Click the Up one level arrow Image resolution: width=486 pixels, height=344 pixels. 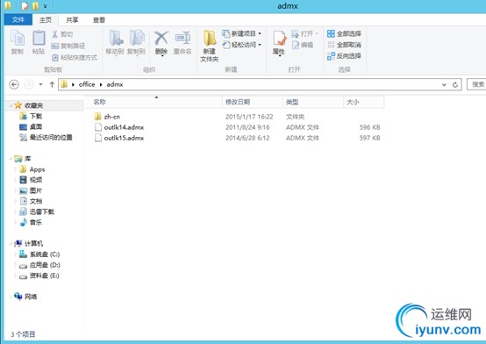(x=52, y=84)
